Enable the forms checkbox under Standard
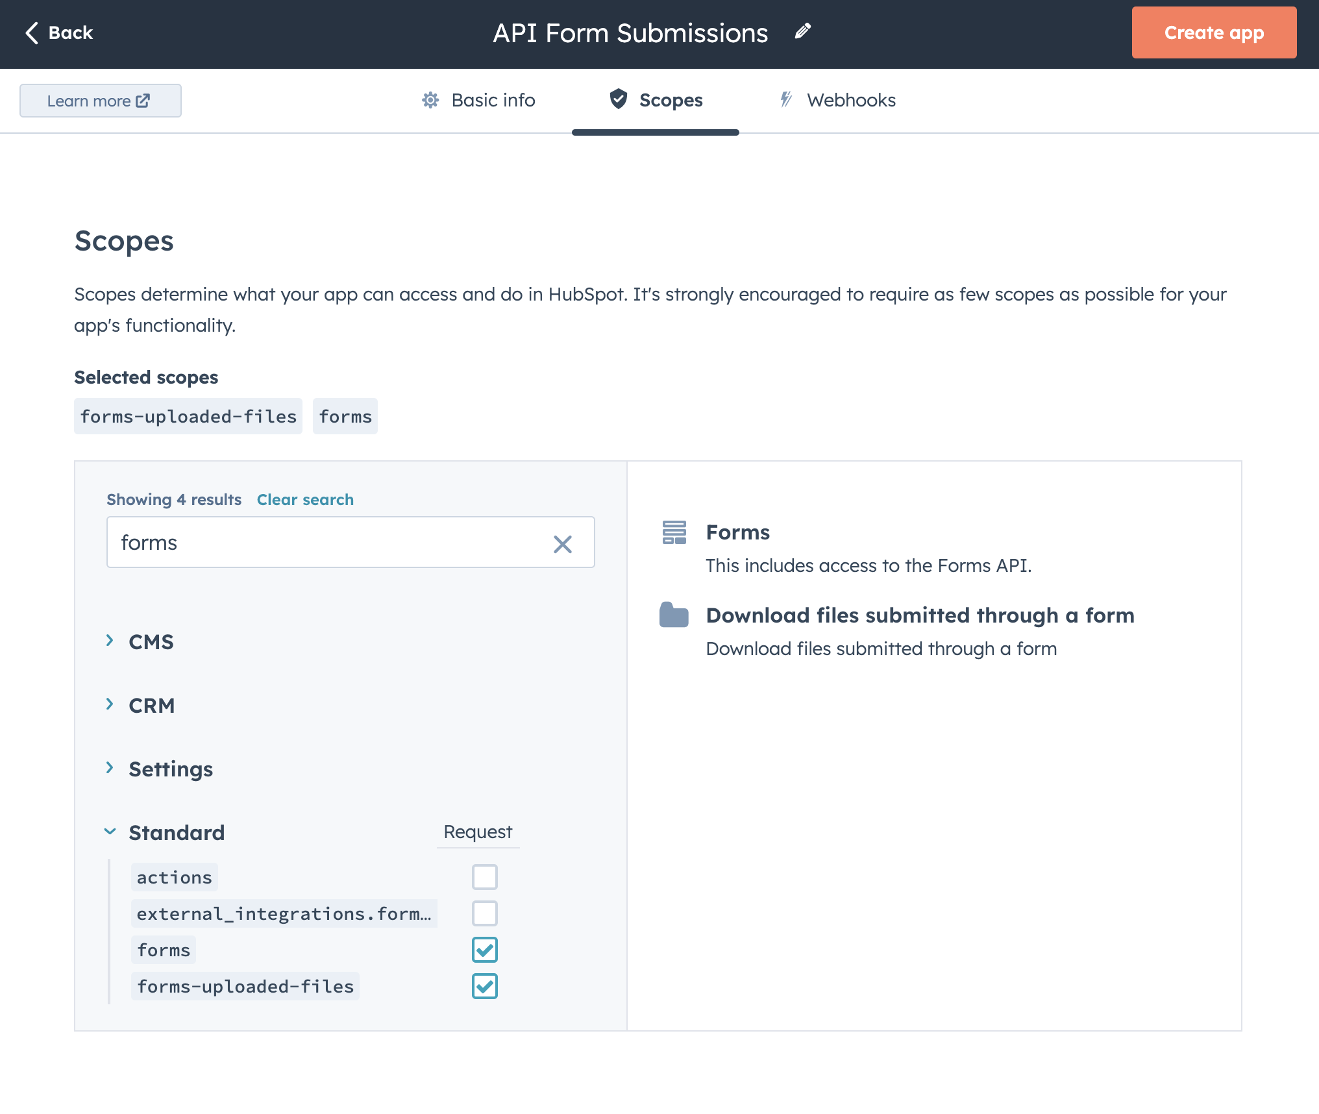1319x1114 pixels. point(484,949)
